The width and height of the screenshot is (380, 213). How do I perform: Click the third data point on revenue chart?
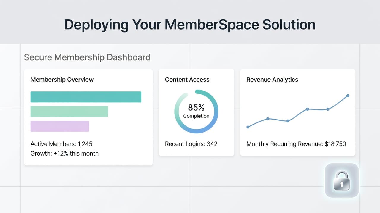(288, 121)
